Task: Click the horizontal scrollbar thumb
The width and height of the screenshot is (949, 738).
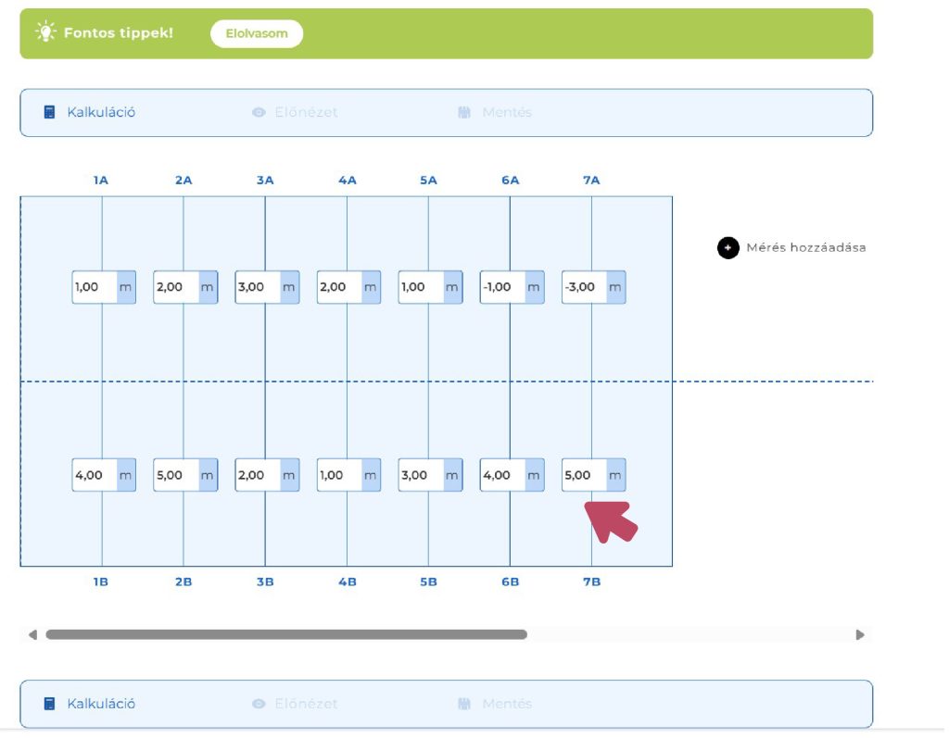Action: click(285, 635)
